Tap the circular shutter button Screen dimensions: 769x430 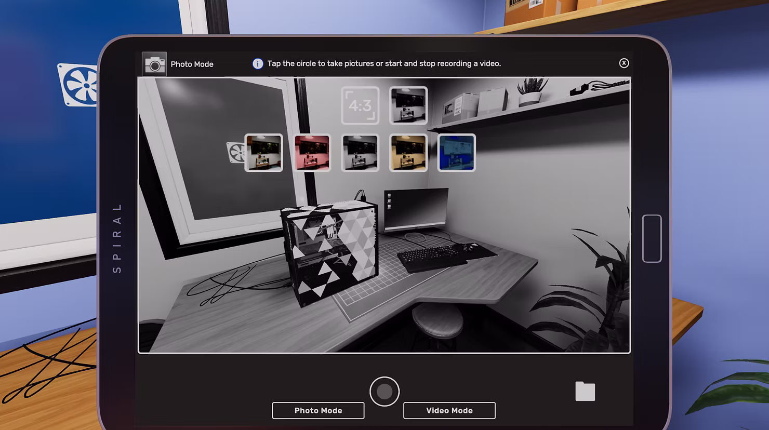pyautogui.click(x=384, y=392)
